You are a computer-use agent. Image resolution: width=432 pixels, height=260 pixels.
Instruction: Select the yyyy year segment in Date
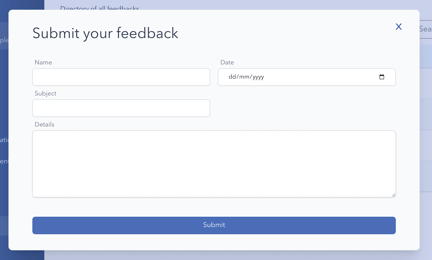[x=258, y=77]
